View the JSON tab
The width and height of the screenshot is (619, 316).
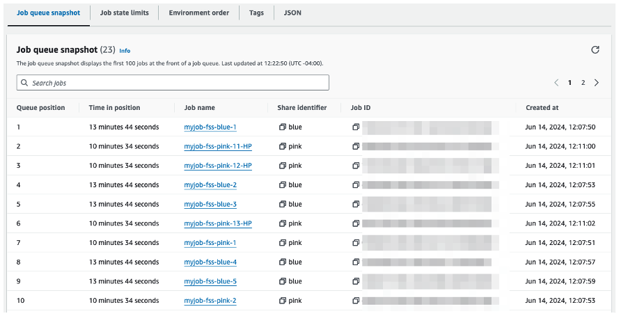292,13
